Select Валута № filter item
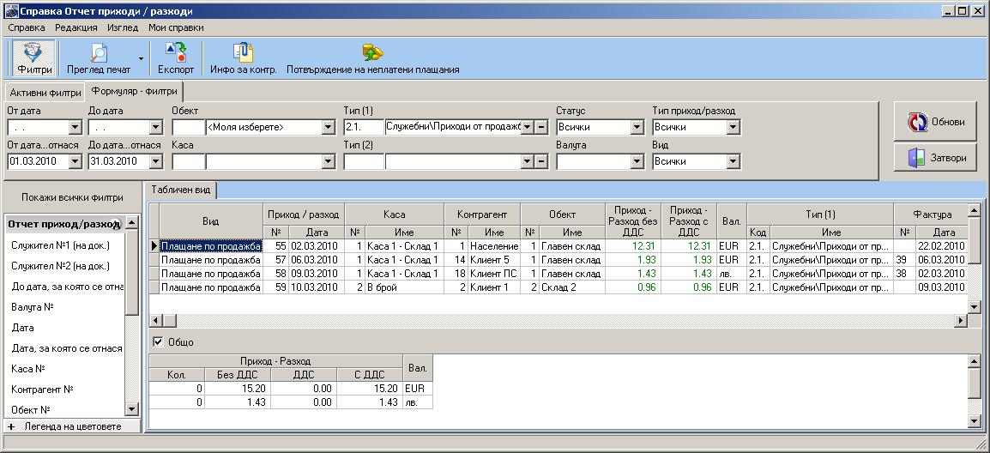 click(32, 307)
